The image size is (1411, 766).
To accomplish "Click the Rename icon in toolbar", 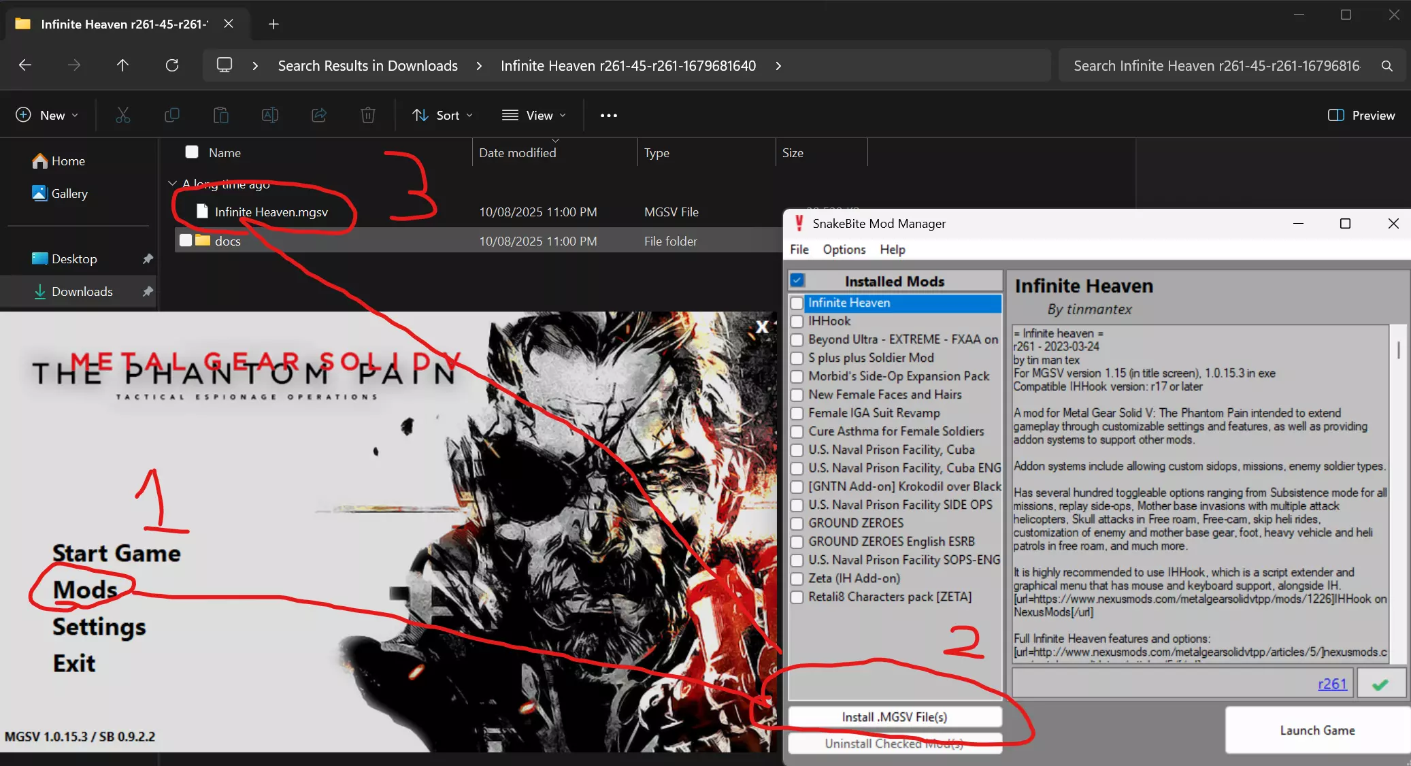I will [269, 115].
